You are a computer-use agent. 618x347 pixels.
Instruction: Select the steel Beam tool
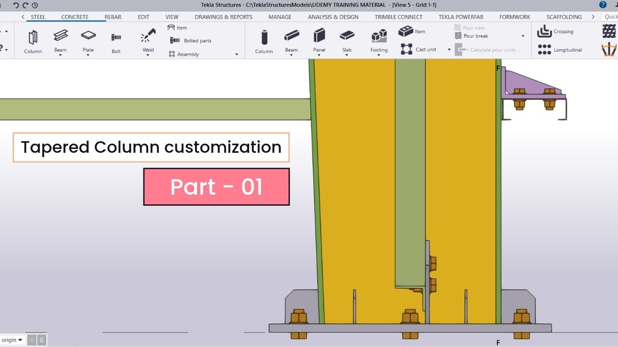60,40
